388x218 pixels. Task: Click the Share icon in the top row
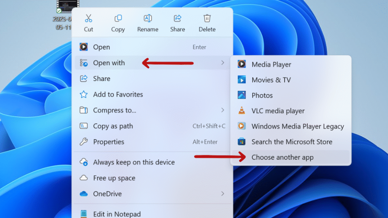(x=177, y=18)
